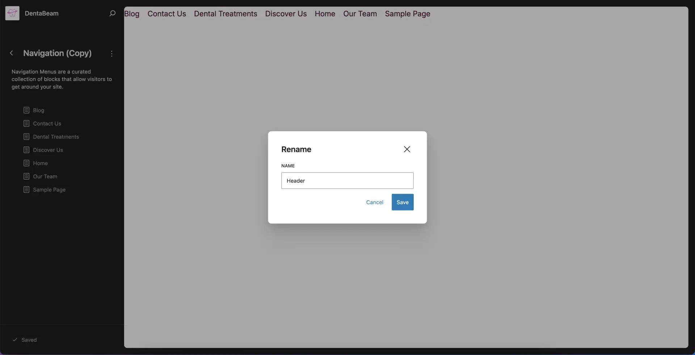Click the Saved status indicator

[x=25, y=340]
